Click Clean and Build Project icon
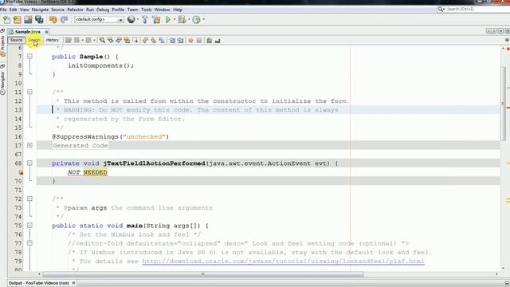This screenshot has height=287, width=510. (x=156, y=20)
